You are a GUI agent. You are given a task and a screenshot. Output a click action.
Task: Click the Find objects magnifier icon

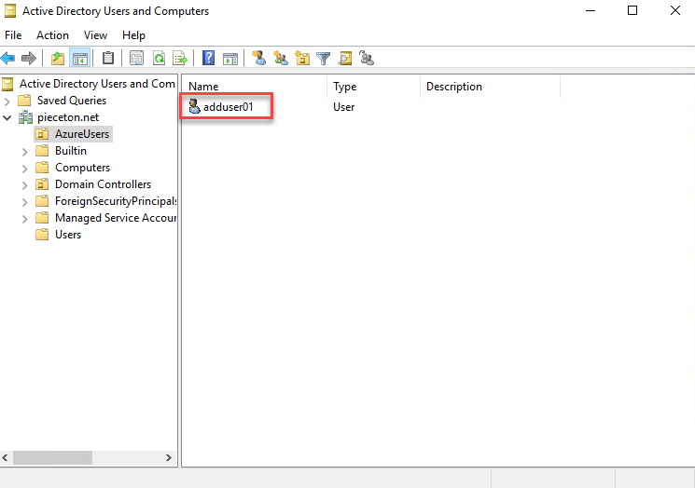[x=345, y=58]
